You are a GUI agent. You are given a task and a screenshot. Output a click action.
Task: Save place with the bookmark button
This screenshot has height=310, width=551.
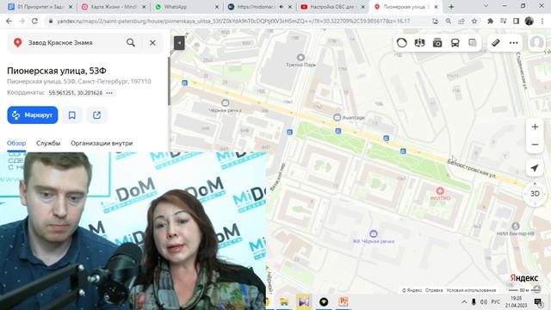tap(72, 115)
